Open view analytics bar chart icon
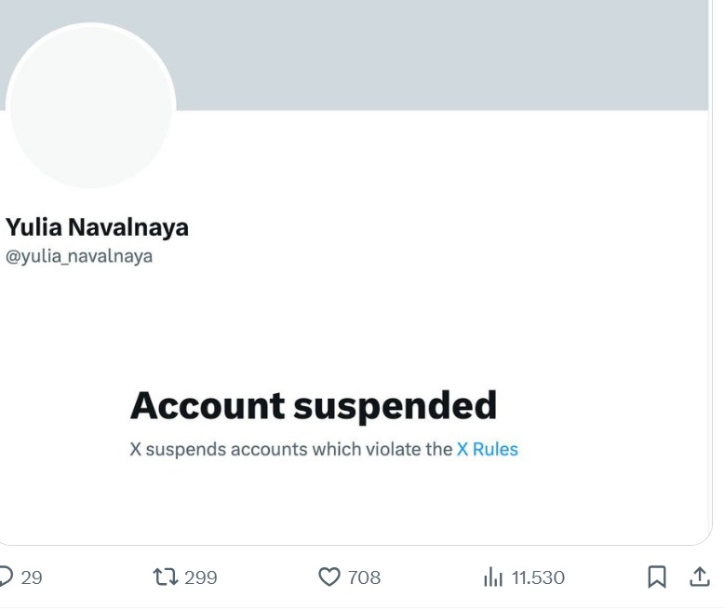Screen dimensions: 724x611 [x=493, y=577]
